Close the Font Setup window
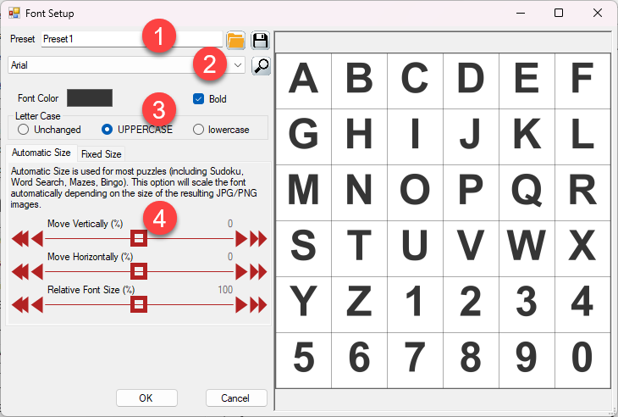Image resolution: width=618 pixels, height=417 pixels. [x=598, y=13]
